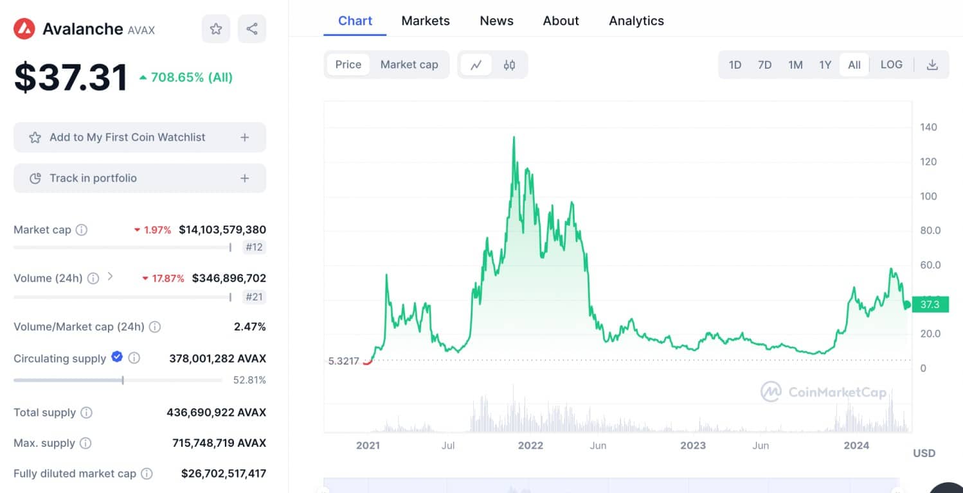Open the share icon button
Screen dimensions: 963x493
(x=252, y=29)
